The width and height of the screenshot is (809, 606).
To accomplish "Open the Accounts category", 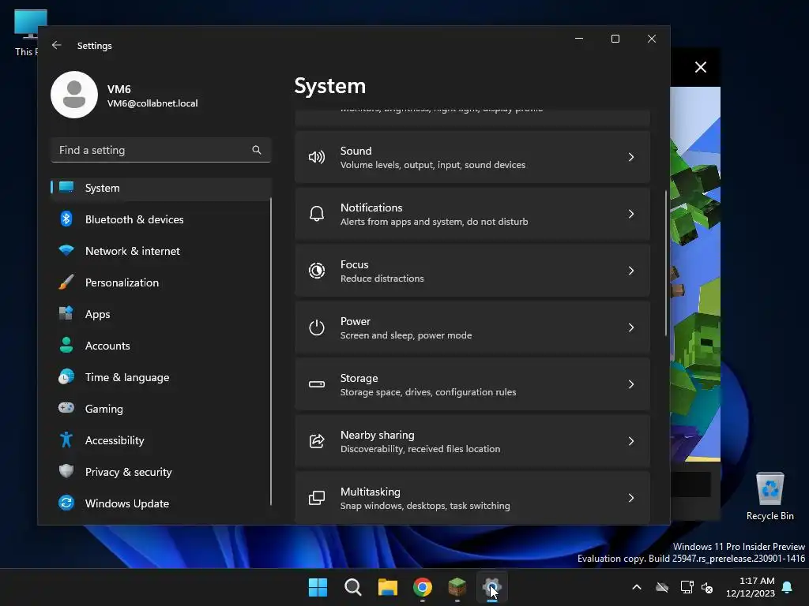I will coord(161,346).
